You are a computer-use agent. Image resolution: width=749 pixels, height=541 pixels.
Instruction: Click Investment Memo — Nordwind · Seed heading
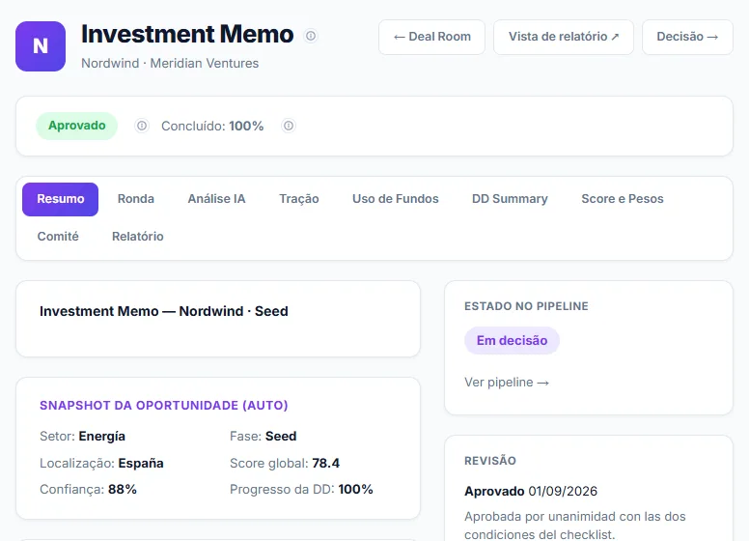click(x=164, y=311)
